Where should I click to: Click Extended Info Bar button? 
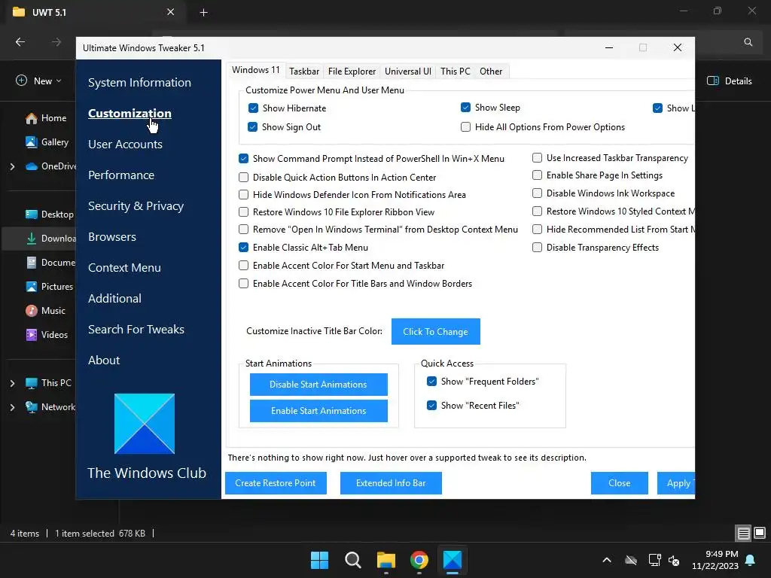click(391, 483)
